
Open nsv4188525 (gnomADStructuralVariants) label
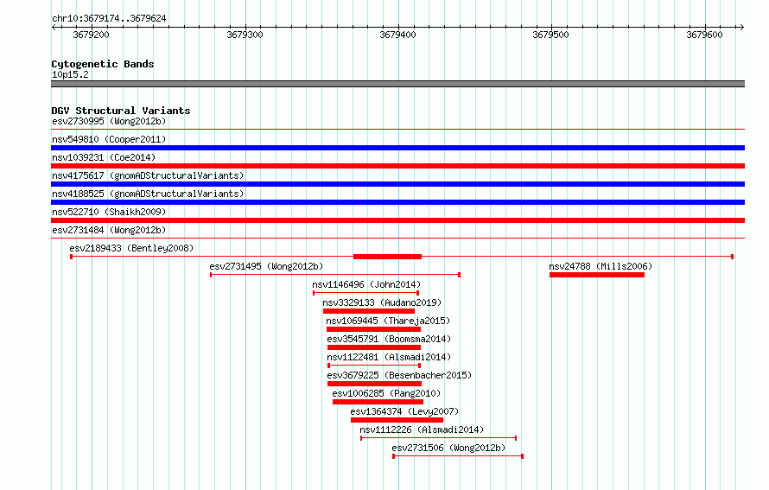(148, 194)
